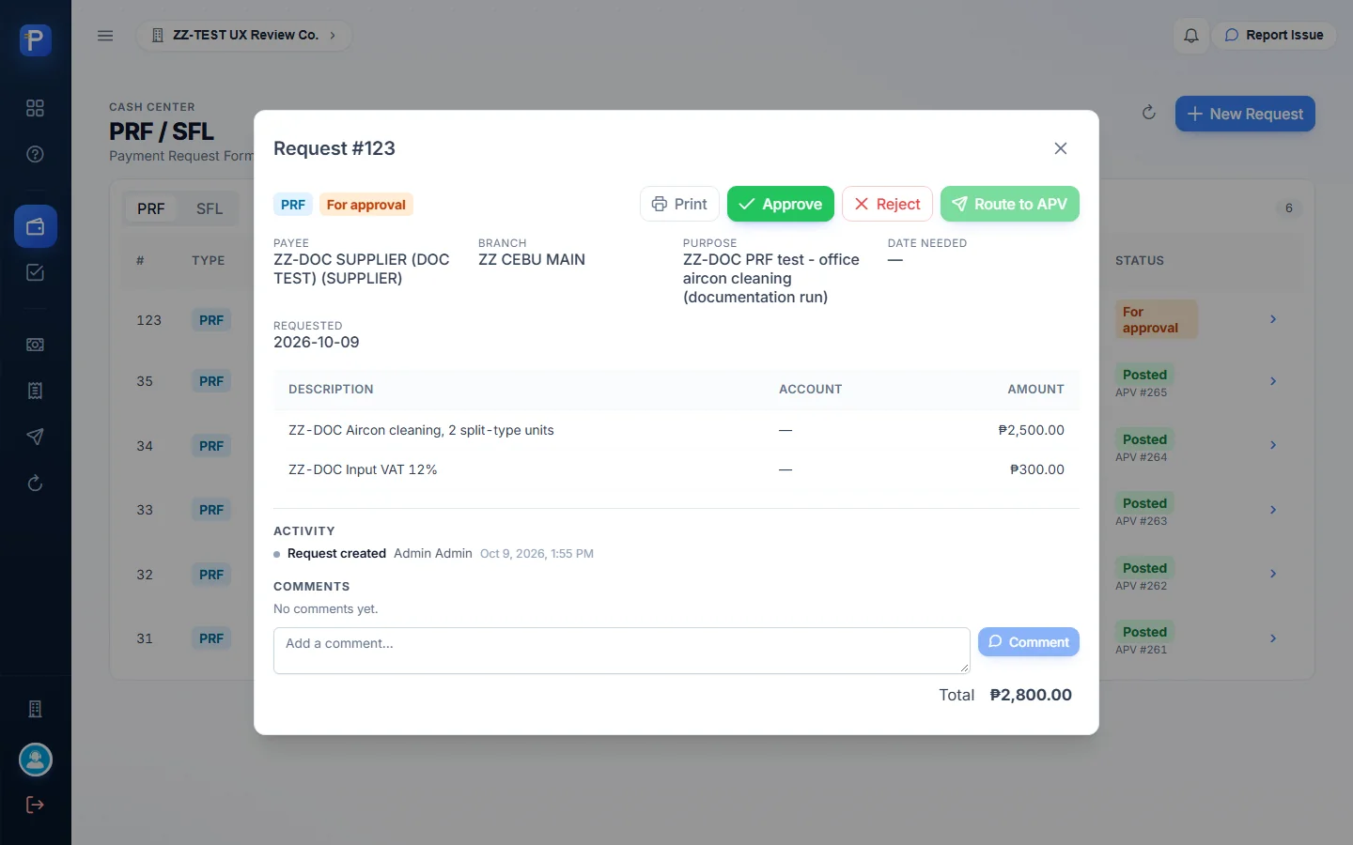The height and width of the screenshot is (845, 1353).
Task: Open the help question mark icon
Action: [35, 154]
